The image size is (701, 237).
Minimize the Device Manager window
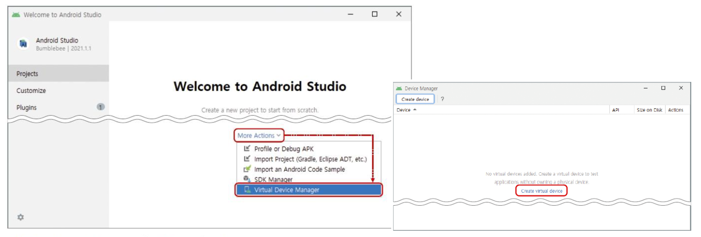(645, 88)
